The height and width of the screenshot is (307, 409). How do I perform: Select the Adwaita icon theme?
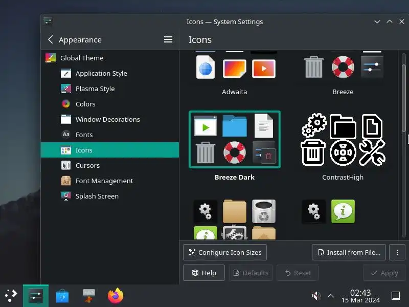pyautogui.click(x=235, y=67)
